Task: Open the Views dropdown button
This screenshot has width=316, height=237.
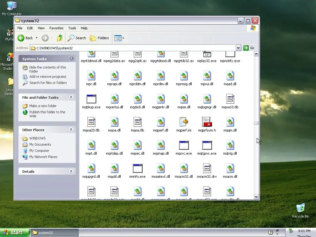Action: (119, 38)
